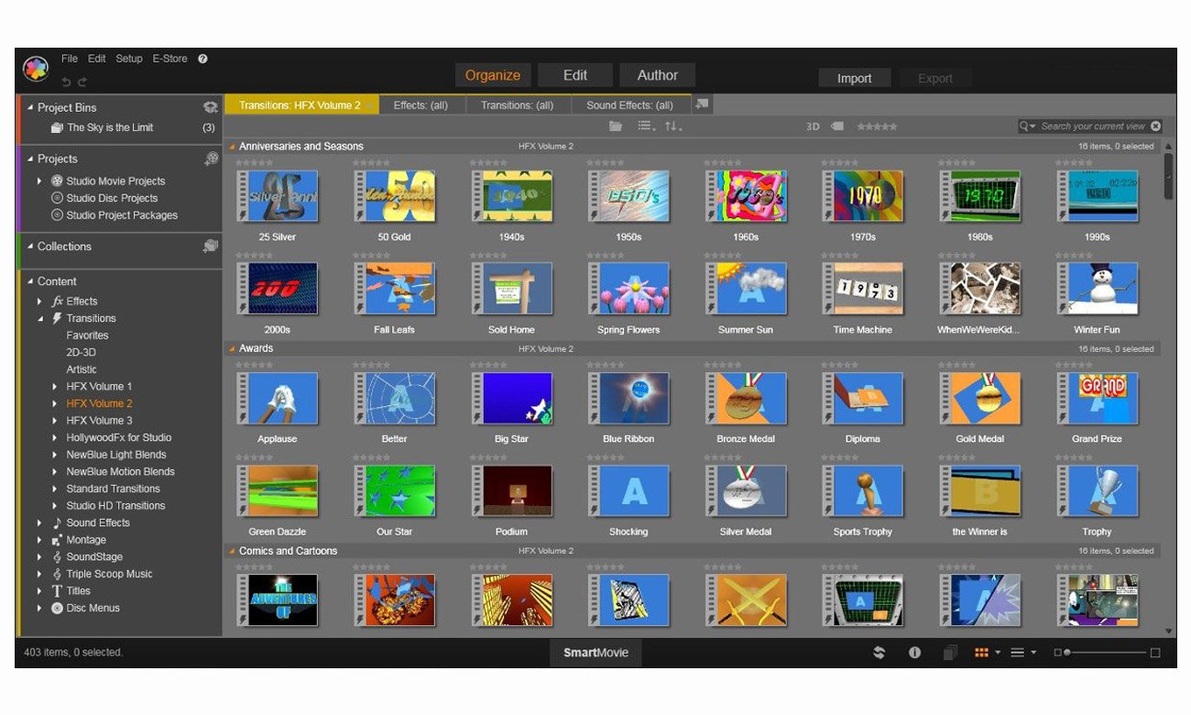
Task: Open the group-by list icon menu
Action: 646,126
